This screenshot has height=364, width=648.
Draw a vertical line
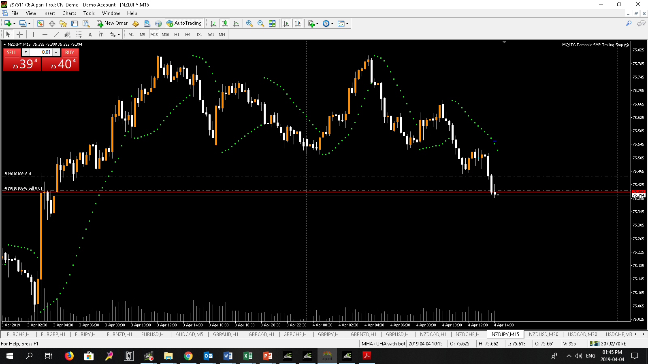pyautogui.click(x=33, y=34)
